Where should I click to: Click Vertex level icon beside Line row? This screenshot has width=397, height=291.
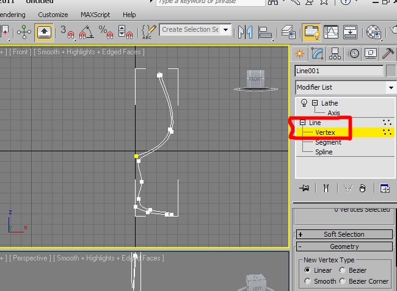pyautogui.click(x=387, y=123)
